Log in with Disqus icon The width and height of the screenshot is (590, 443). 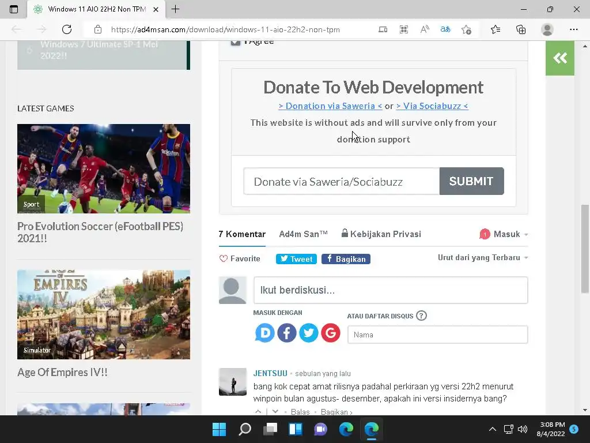264,333
